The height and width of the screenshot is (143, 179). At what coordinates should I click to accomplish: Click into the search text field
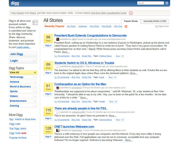coord(150,3)
